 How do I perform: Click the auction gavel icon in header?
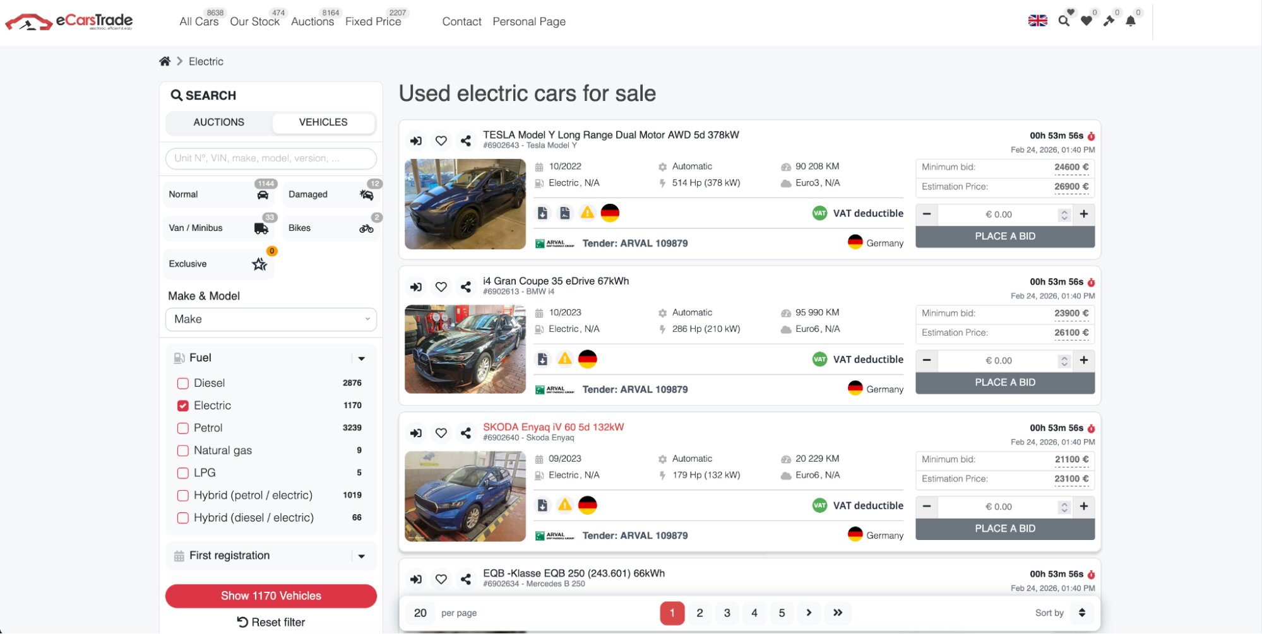1109,21
